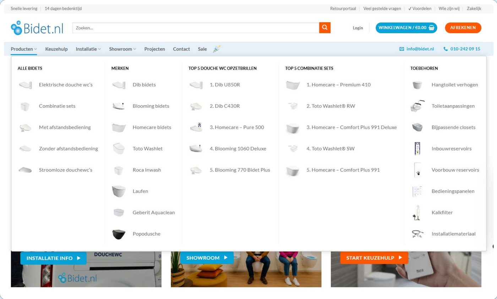Screen dimensions: 497x299
Task: Open Wie zijn wij link
Action: pyautogui.click(x=449, y=9)
